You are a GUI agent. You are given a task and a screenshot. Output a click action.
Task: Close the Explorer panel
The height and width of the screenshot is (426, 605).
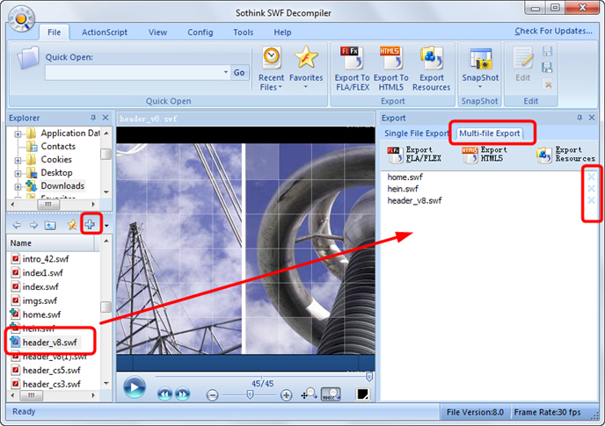click(106, 118)
